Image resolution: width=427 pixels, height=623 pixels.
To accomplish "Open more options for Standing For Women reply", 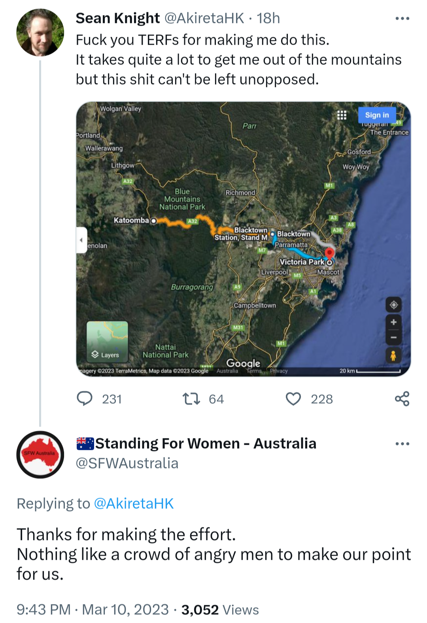I will click(x=402, y=444).
